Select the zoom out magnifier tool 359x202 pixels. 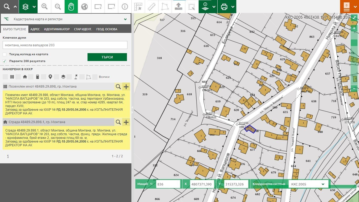pos(58,7)
